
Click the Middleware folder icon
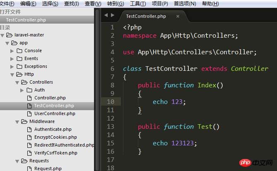[x=24, y=122]
